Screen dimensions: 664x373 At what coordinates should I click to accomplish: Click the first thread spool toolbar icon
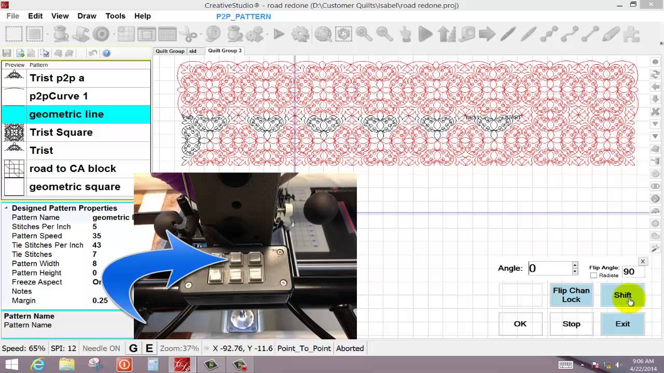61,35
